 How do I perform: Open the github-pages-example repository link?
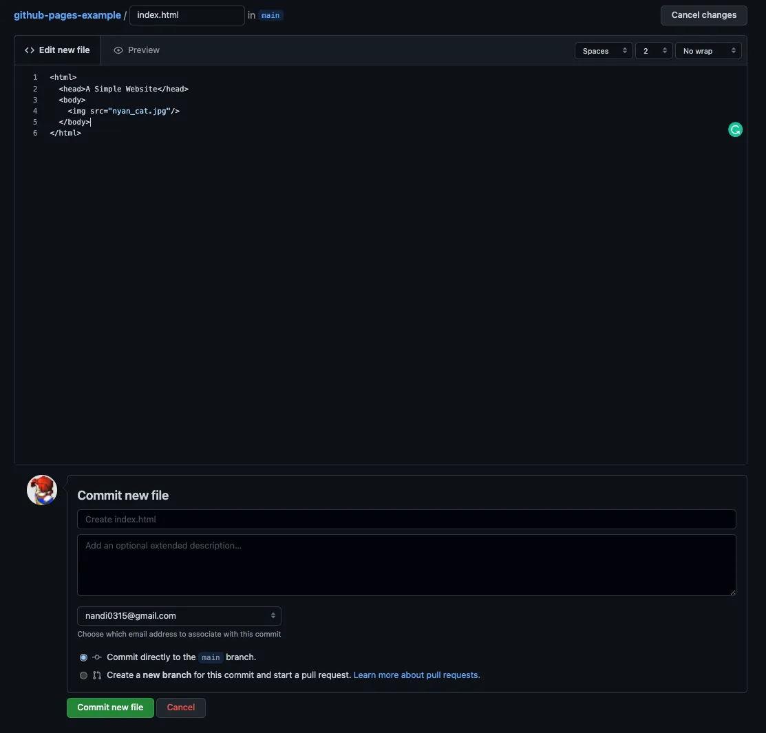(x=66, y=14)
